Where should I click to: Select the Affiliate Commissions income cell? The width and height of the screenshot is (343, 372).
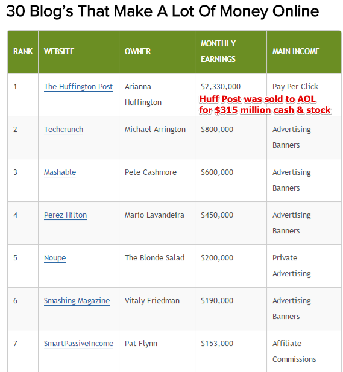coord(304,351)
